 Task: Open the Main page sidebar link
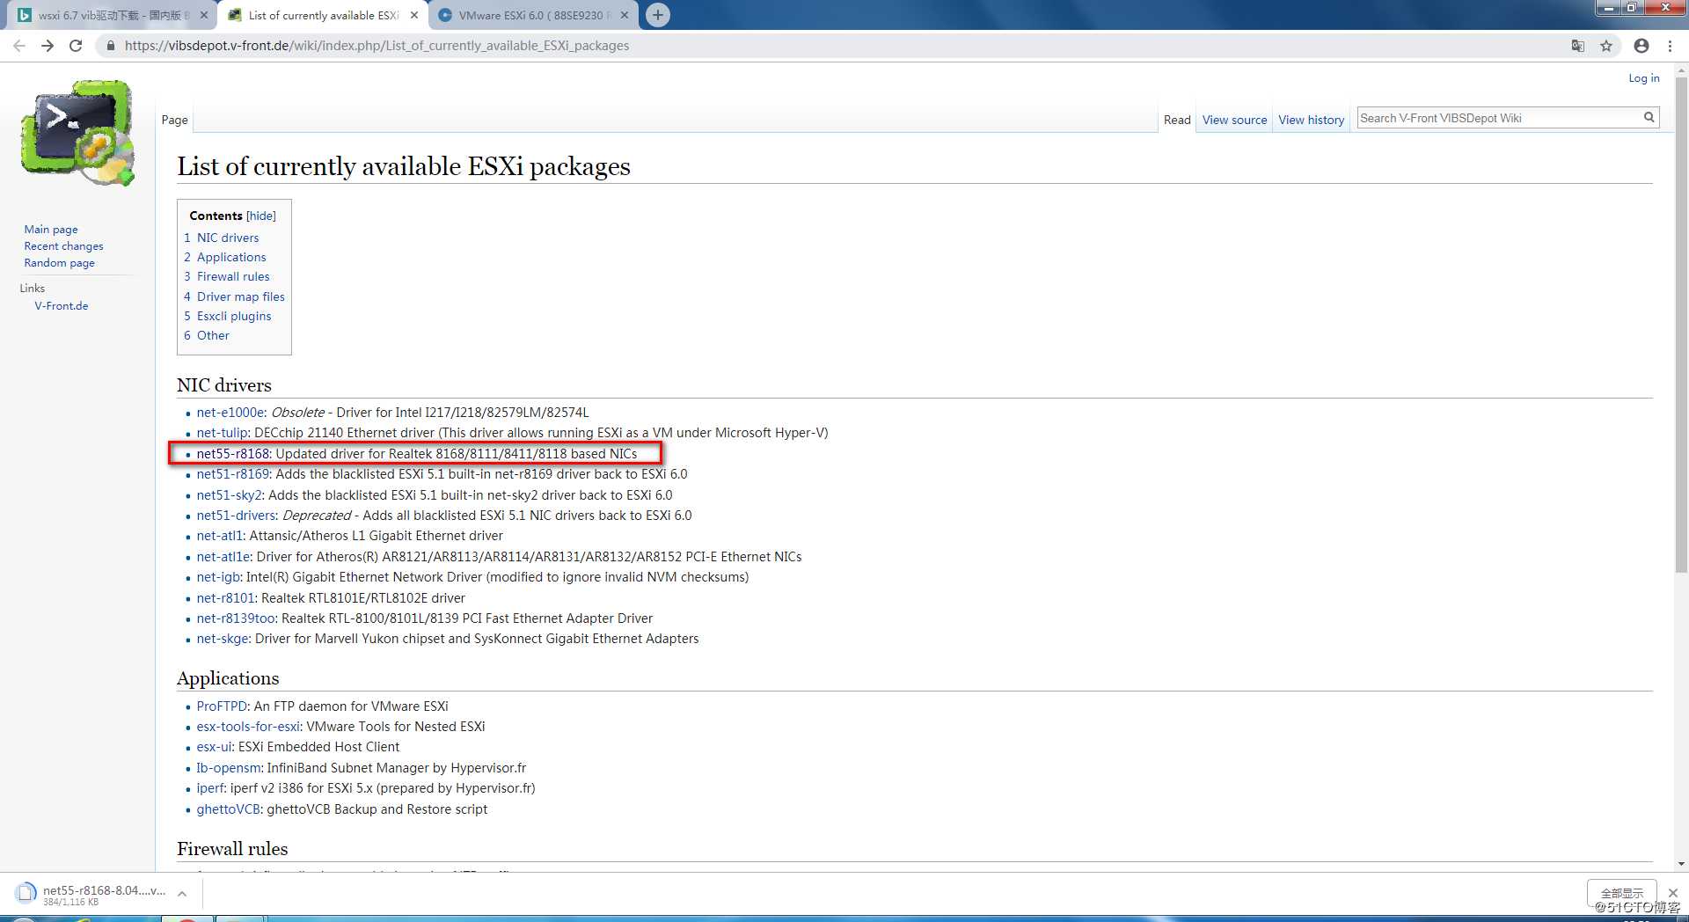tap(51, 229)
